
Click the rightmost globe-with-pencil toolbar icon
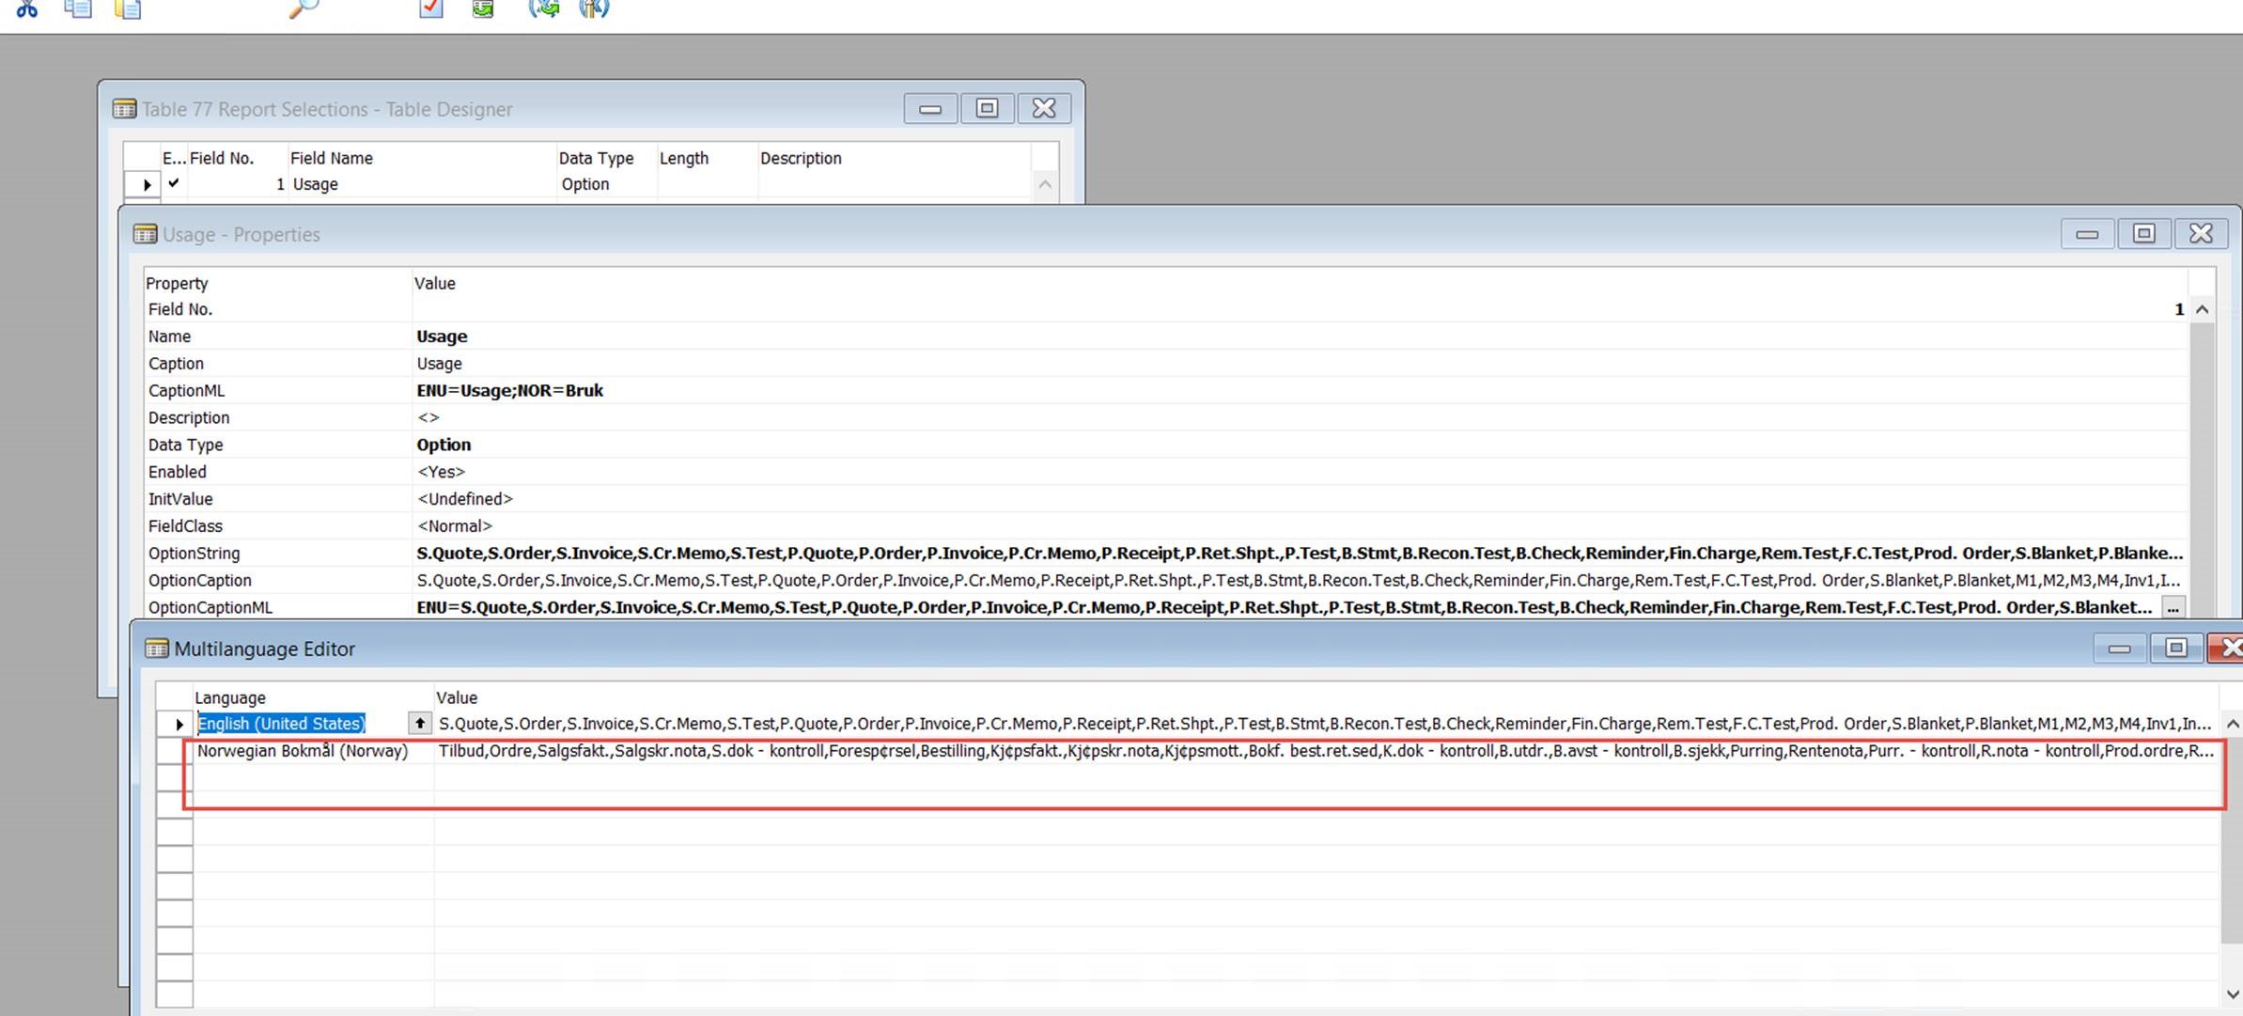(594, 9)
